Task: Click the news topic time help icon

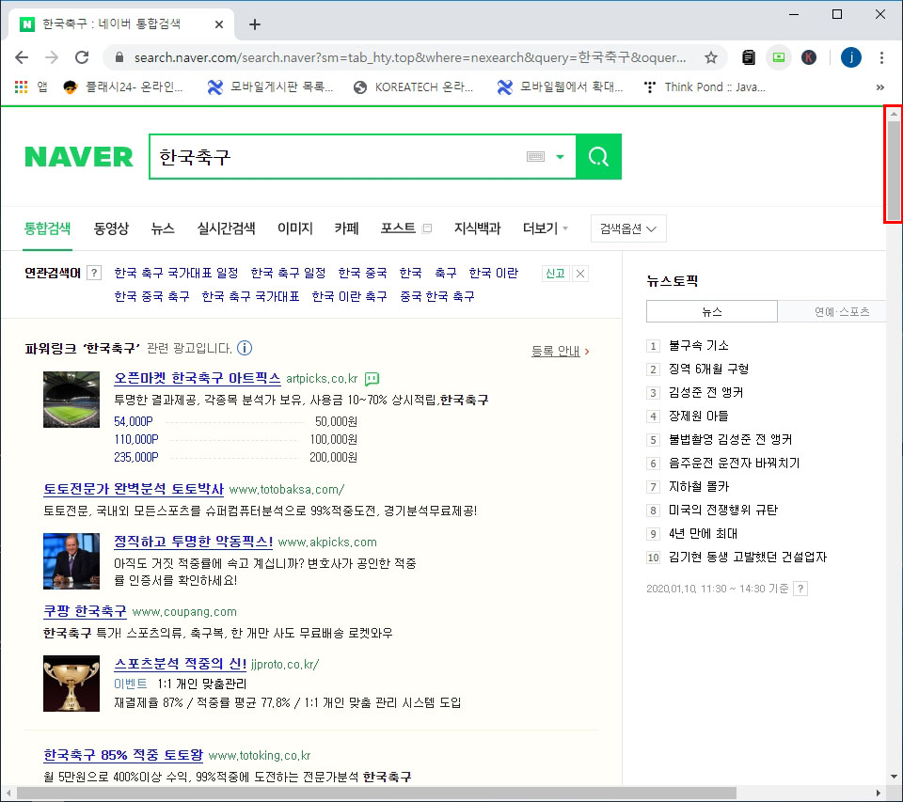Action: click(800, 589)
